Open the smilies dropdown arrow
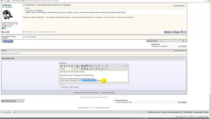 [x=105, y=66]
